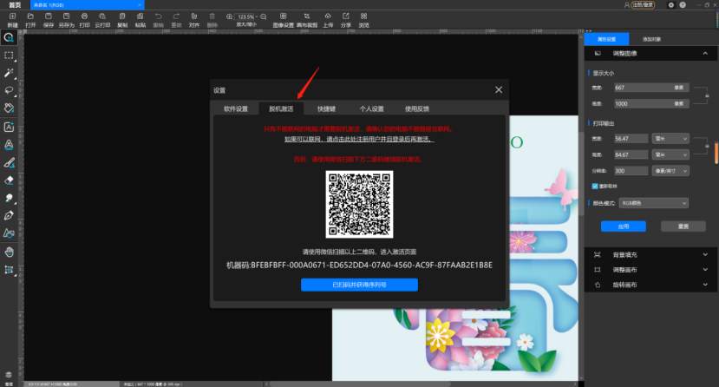
Task: Collapse the 调整图像 adjust image section
Action: click(705, 54)
